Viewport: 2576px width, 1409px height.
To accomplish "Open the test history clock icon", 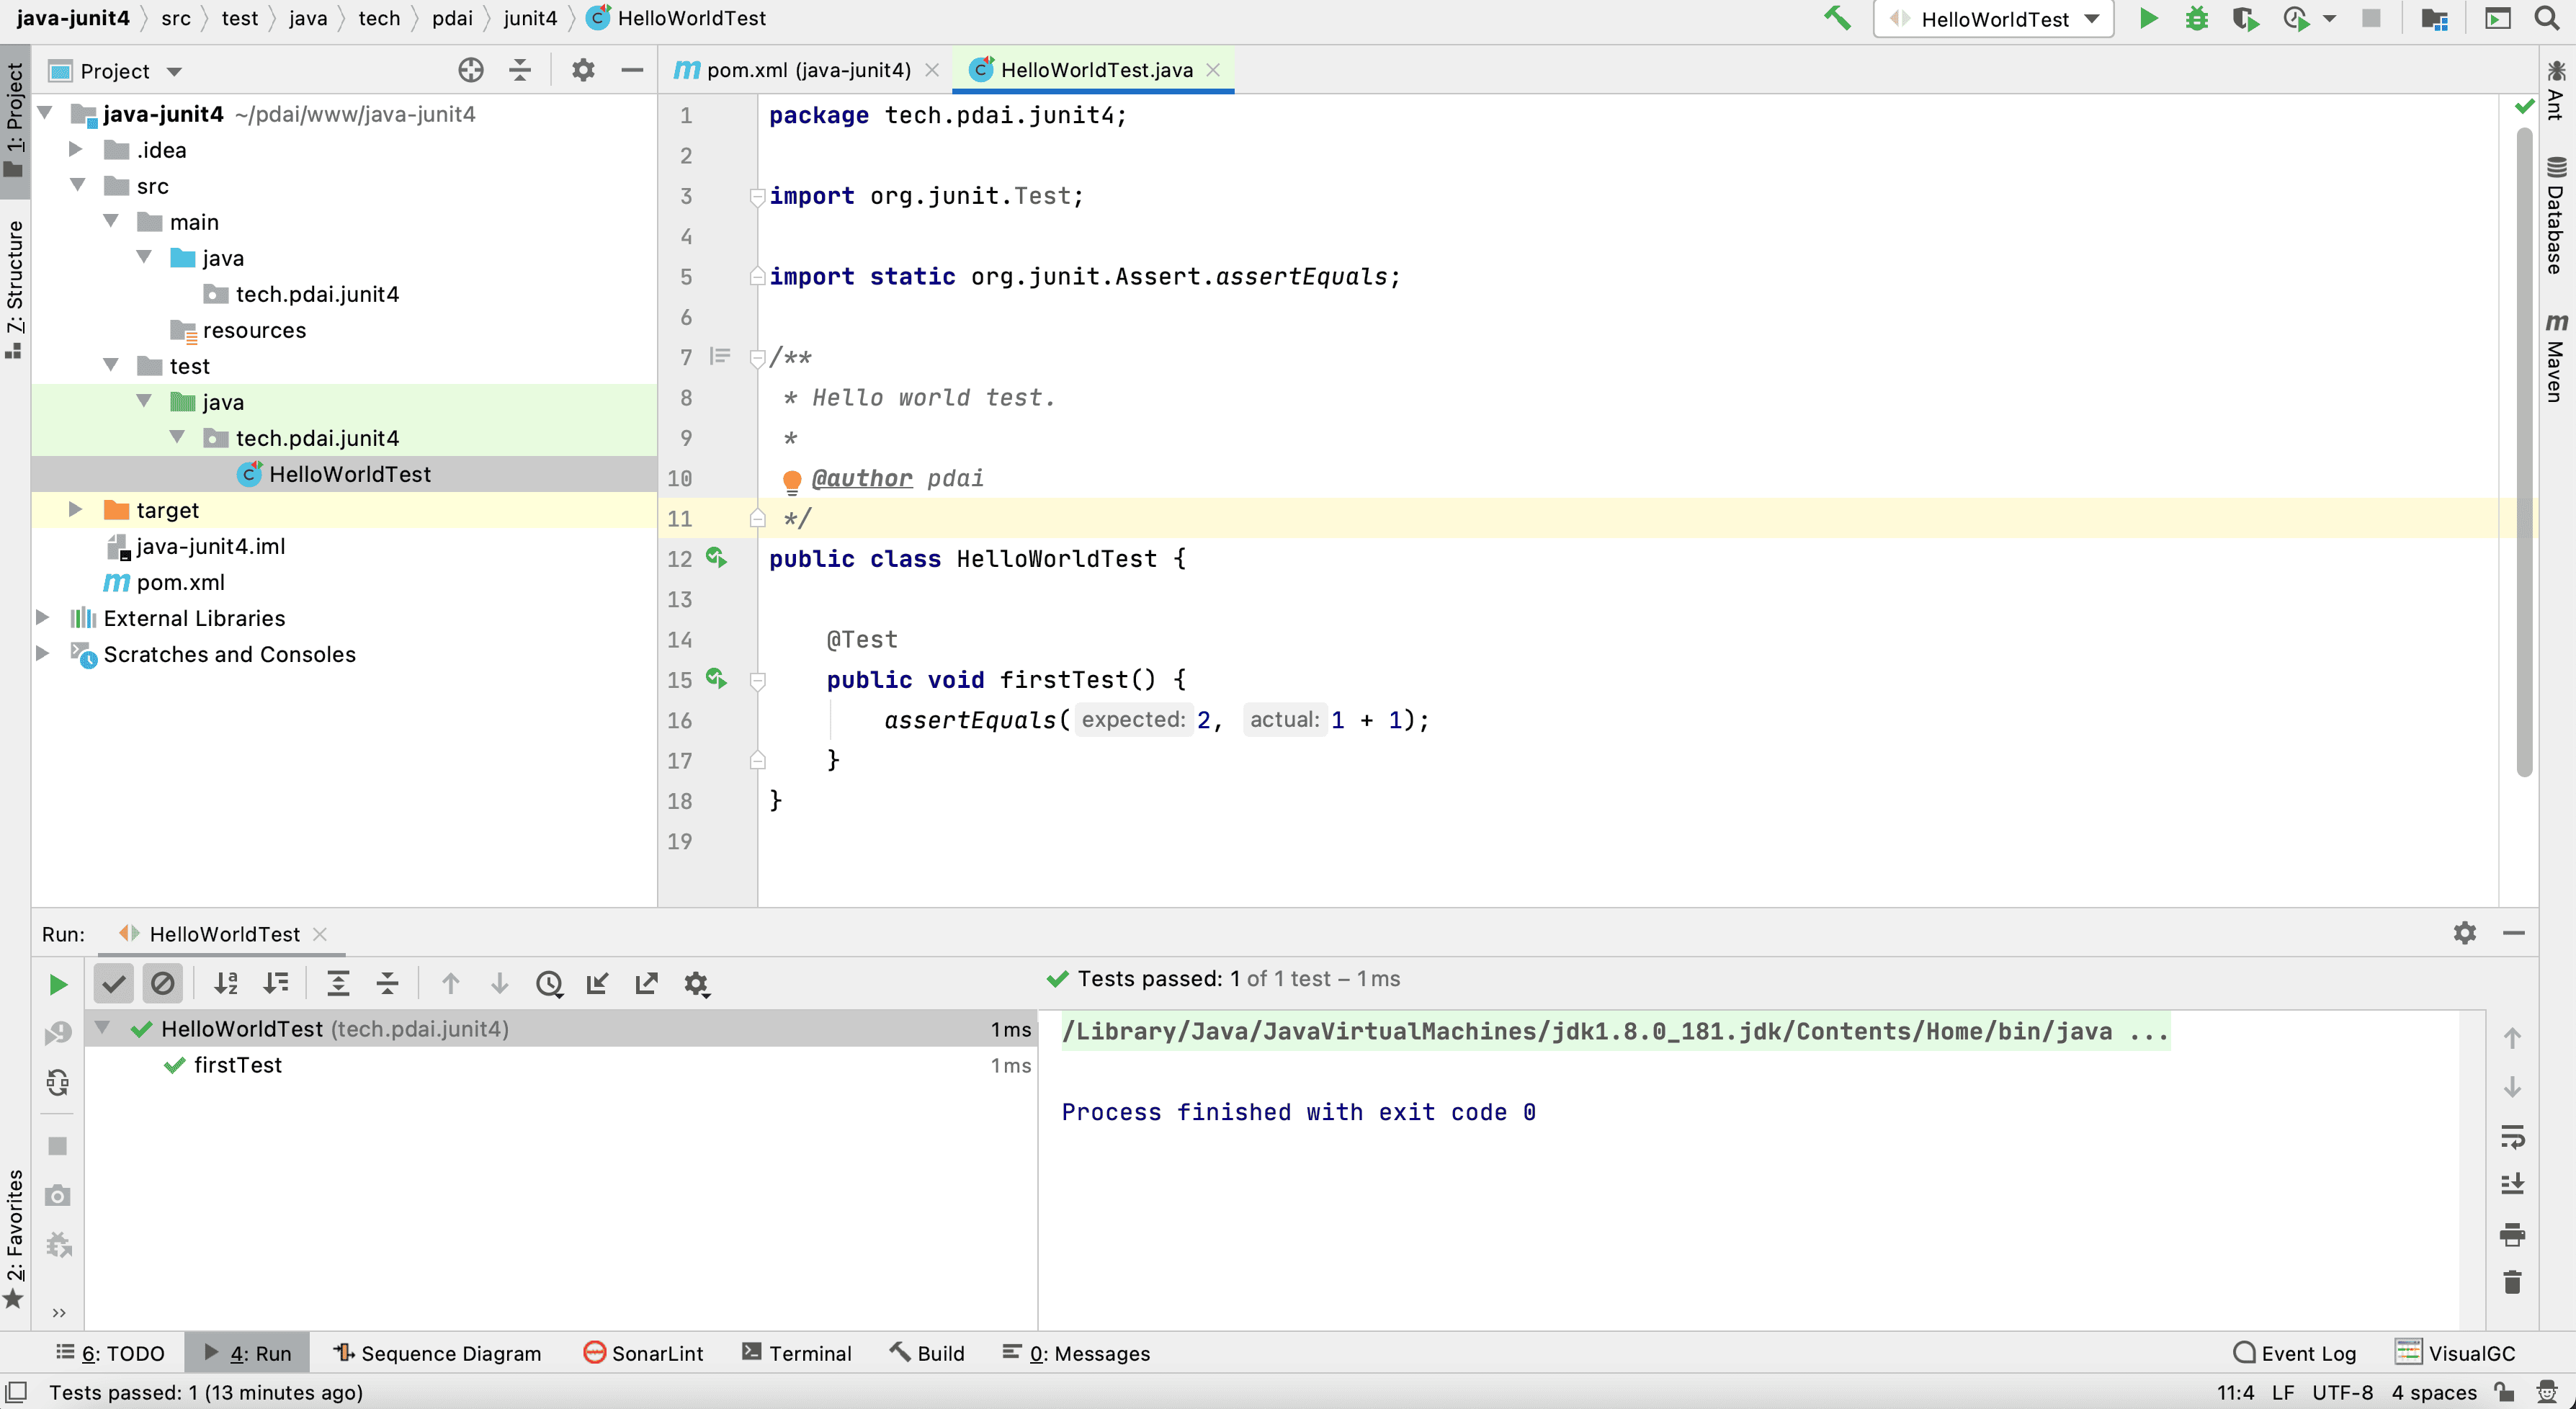I will click(549, 984).
